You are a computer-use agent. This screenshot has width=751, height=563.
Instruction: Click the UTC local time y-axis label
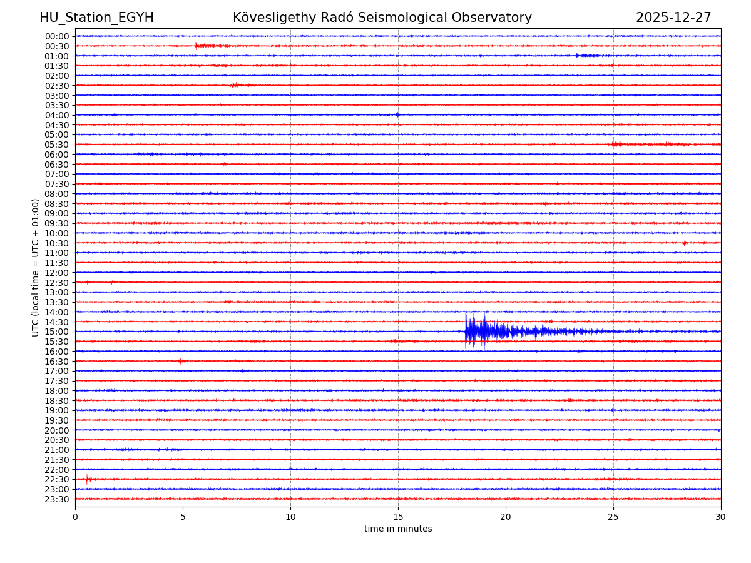click(x=36, y=267)
